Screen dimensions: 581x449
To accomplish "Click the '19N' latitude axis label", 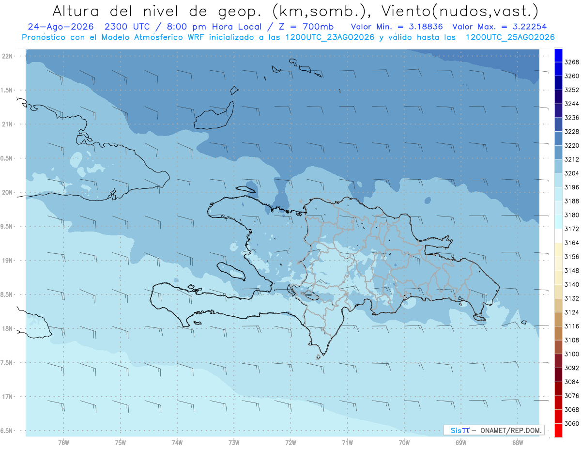I will click(x=7, y=261).
